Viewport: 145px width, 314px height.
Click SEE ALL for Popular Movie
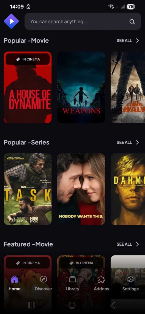pos(124,41)
